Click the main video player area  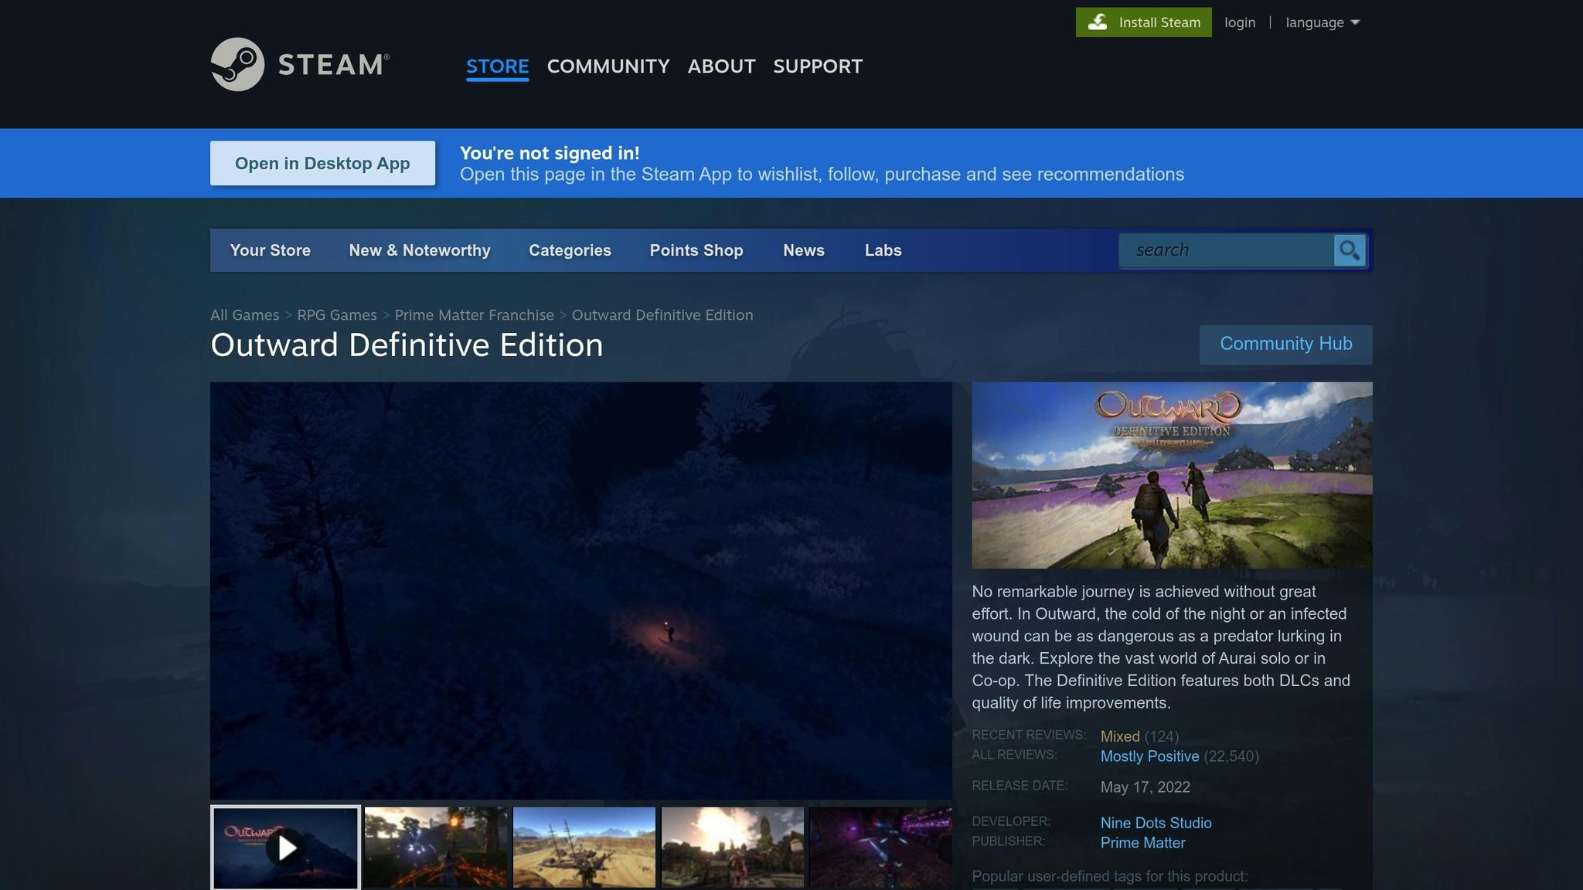pos(581,590)
